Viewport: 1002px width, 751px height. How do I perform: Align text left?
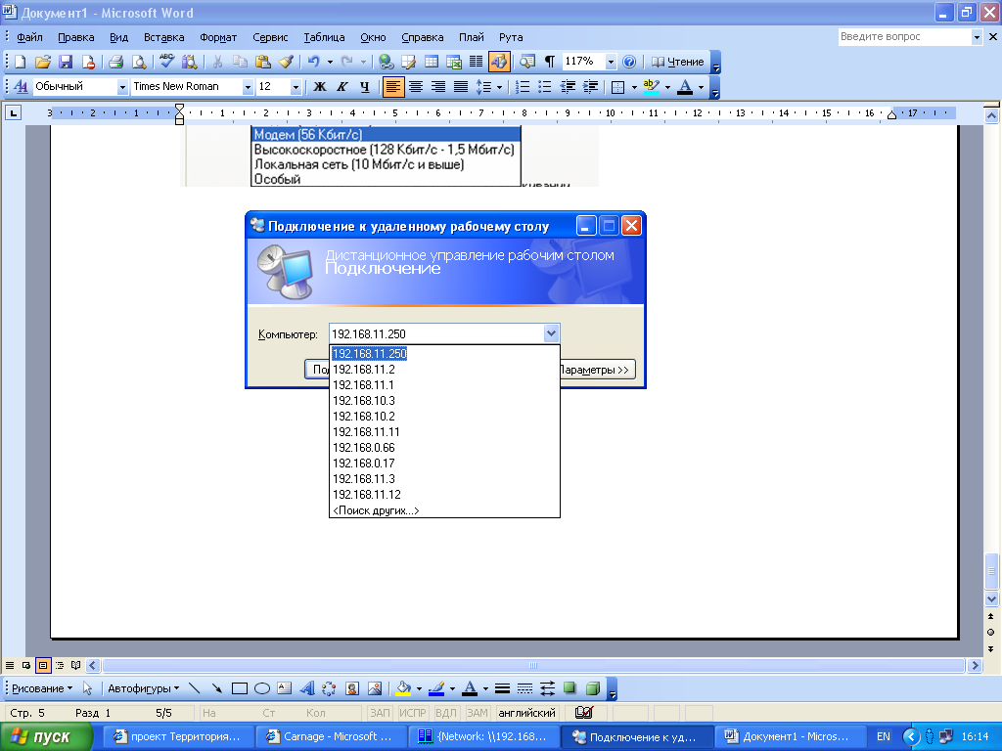click(393, 87)
